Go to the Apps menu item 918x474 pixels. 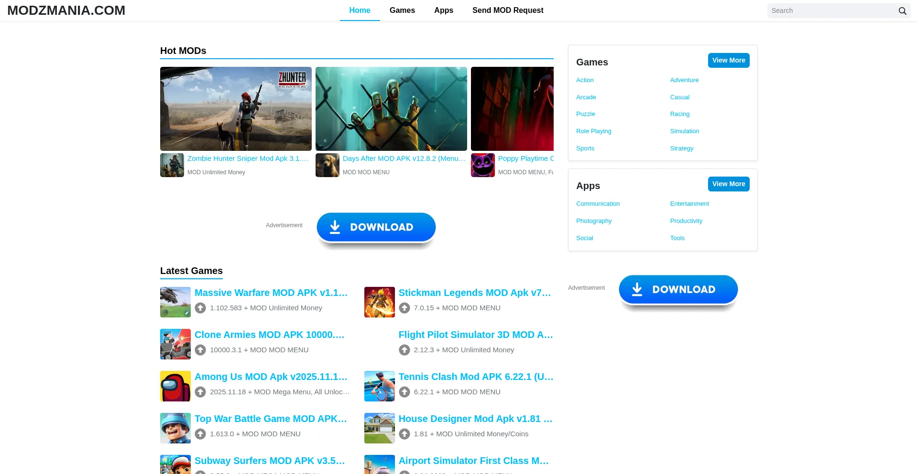[443, 11]
